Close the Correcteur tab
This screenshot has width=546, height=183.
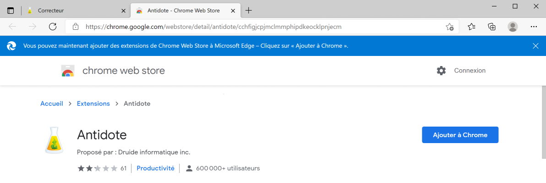(123, 11)
